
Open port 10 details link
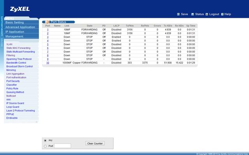pos(47,63)
